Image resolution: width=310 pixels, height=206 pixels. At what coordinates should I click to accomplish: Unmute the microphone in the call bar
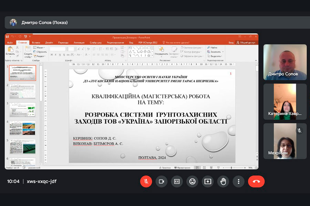click(146, 182)
